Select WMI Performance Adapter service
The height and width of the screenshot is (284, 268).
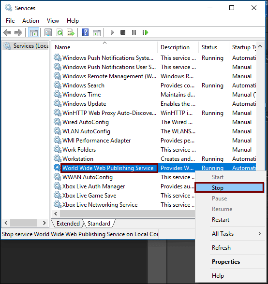(x=97, y=141)
